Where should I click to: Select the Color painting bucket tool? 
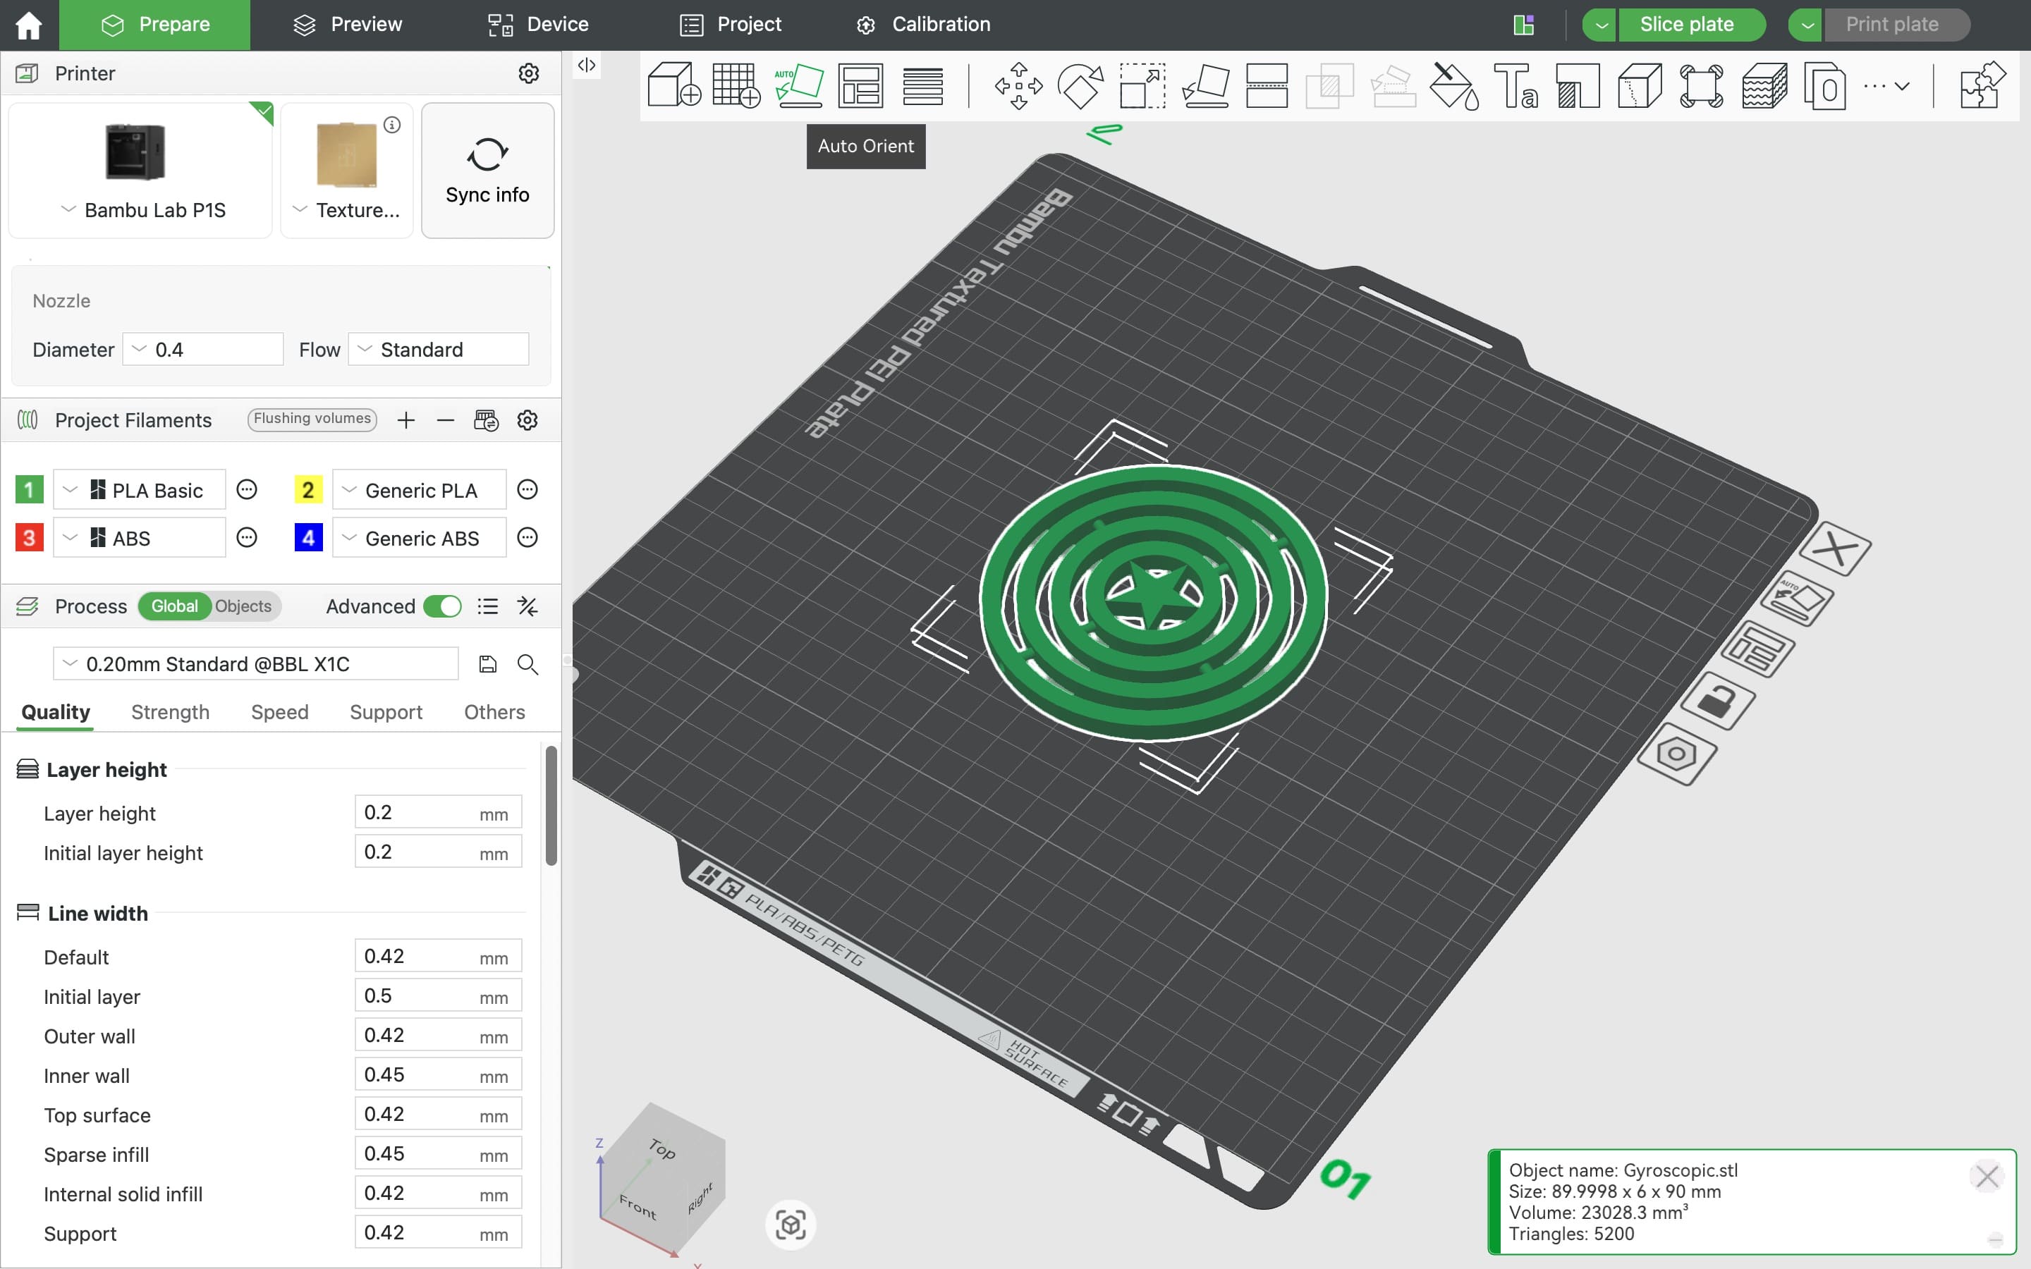pyautogui.click(x=1453, y=85)
